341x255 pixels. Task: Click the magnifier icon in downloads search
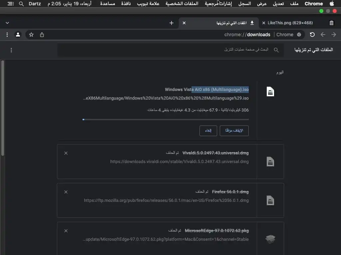pos(276,50)
